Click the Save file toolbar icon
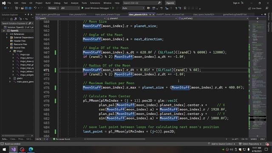The width and height of the screenshot is (272, 153). pos(26,8)
